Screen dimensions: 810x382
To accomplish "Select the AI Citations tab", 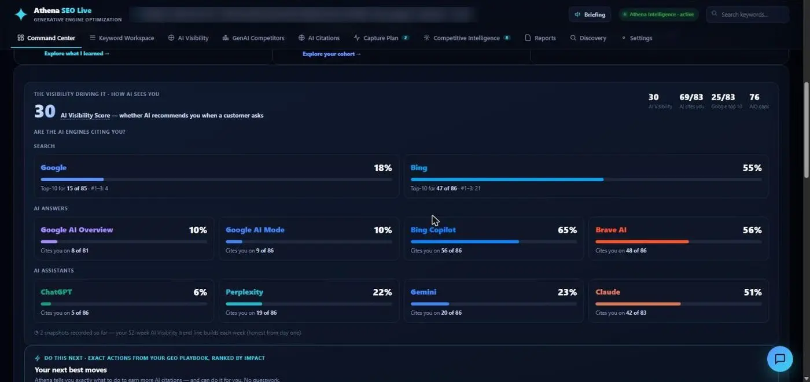I will pyautogui.click(x=319, y=38).
